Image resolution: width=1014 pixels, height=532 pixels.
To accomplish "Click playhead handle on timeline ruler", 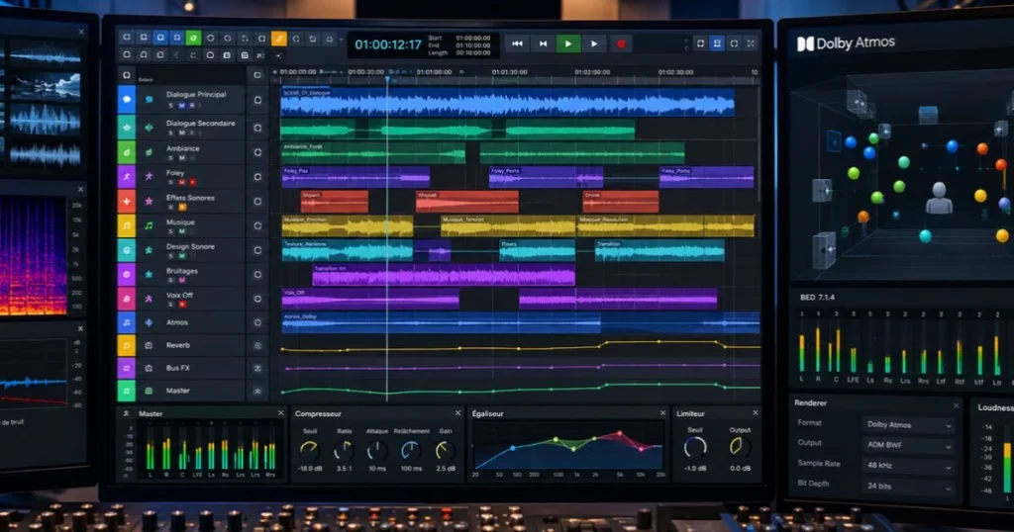I will tap(387, 79).
